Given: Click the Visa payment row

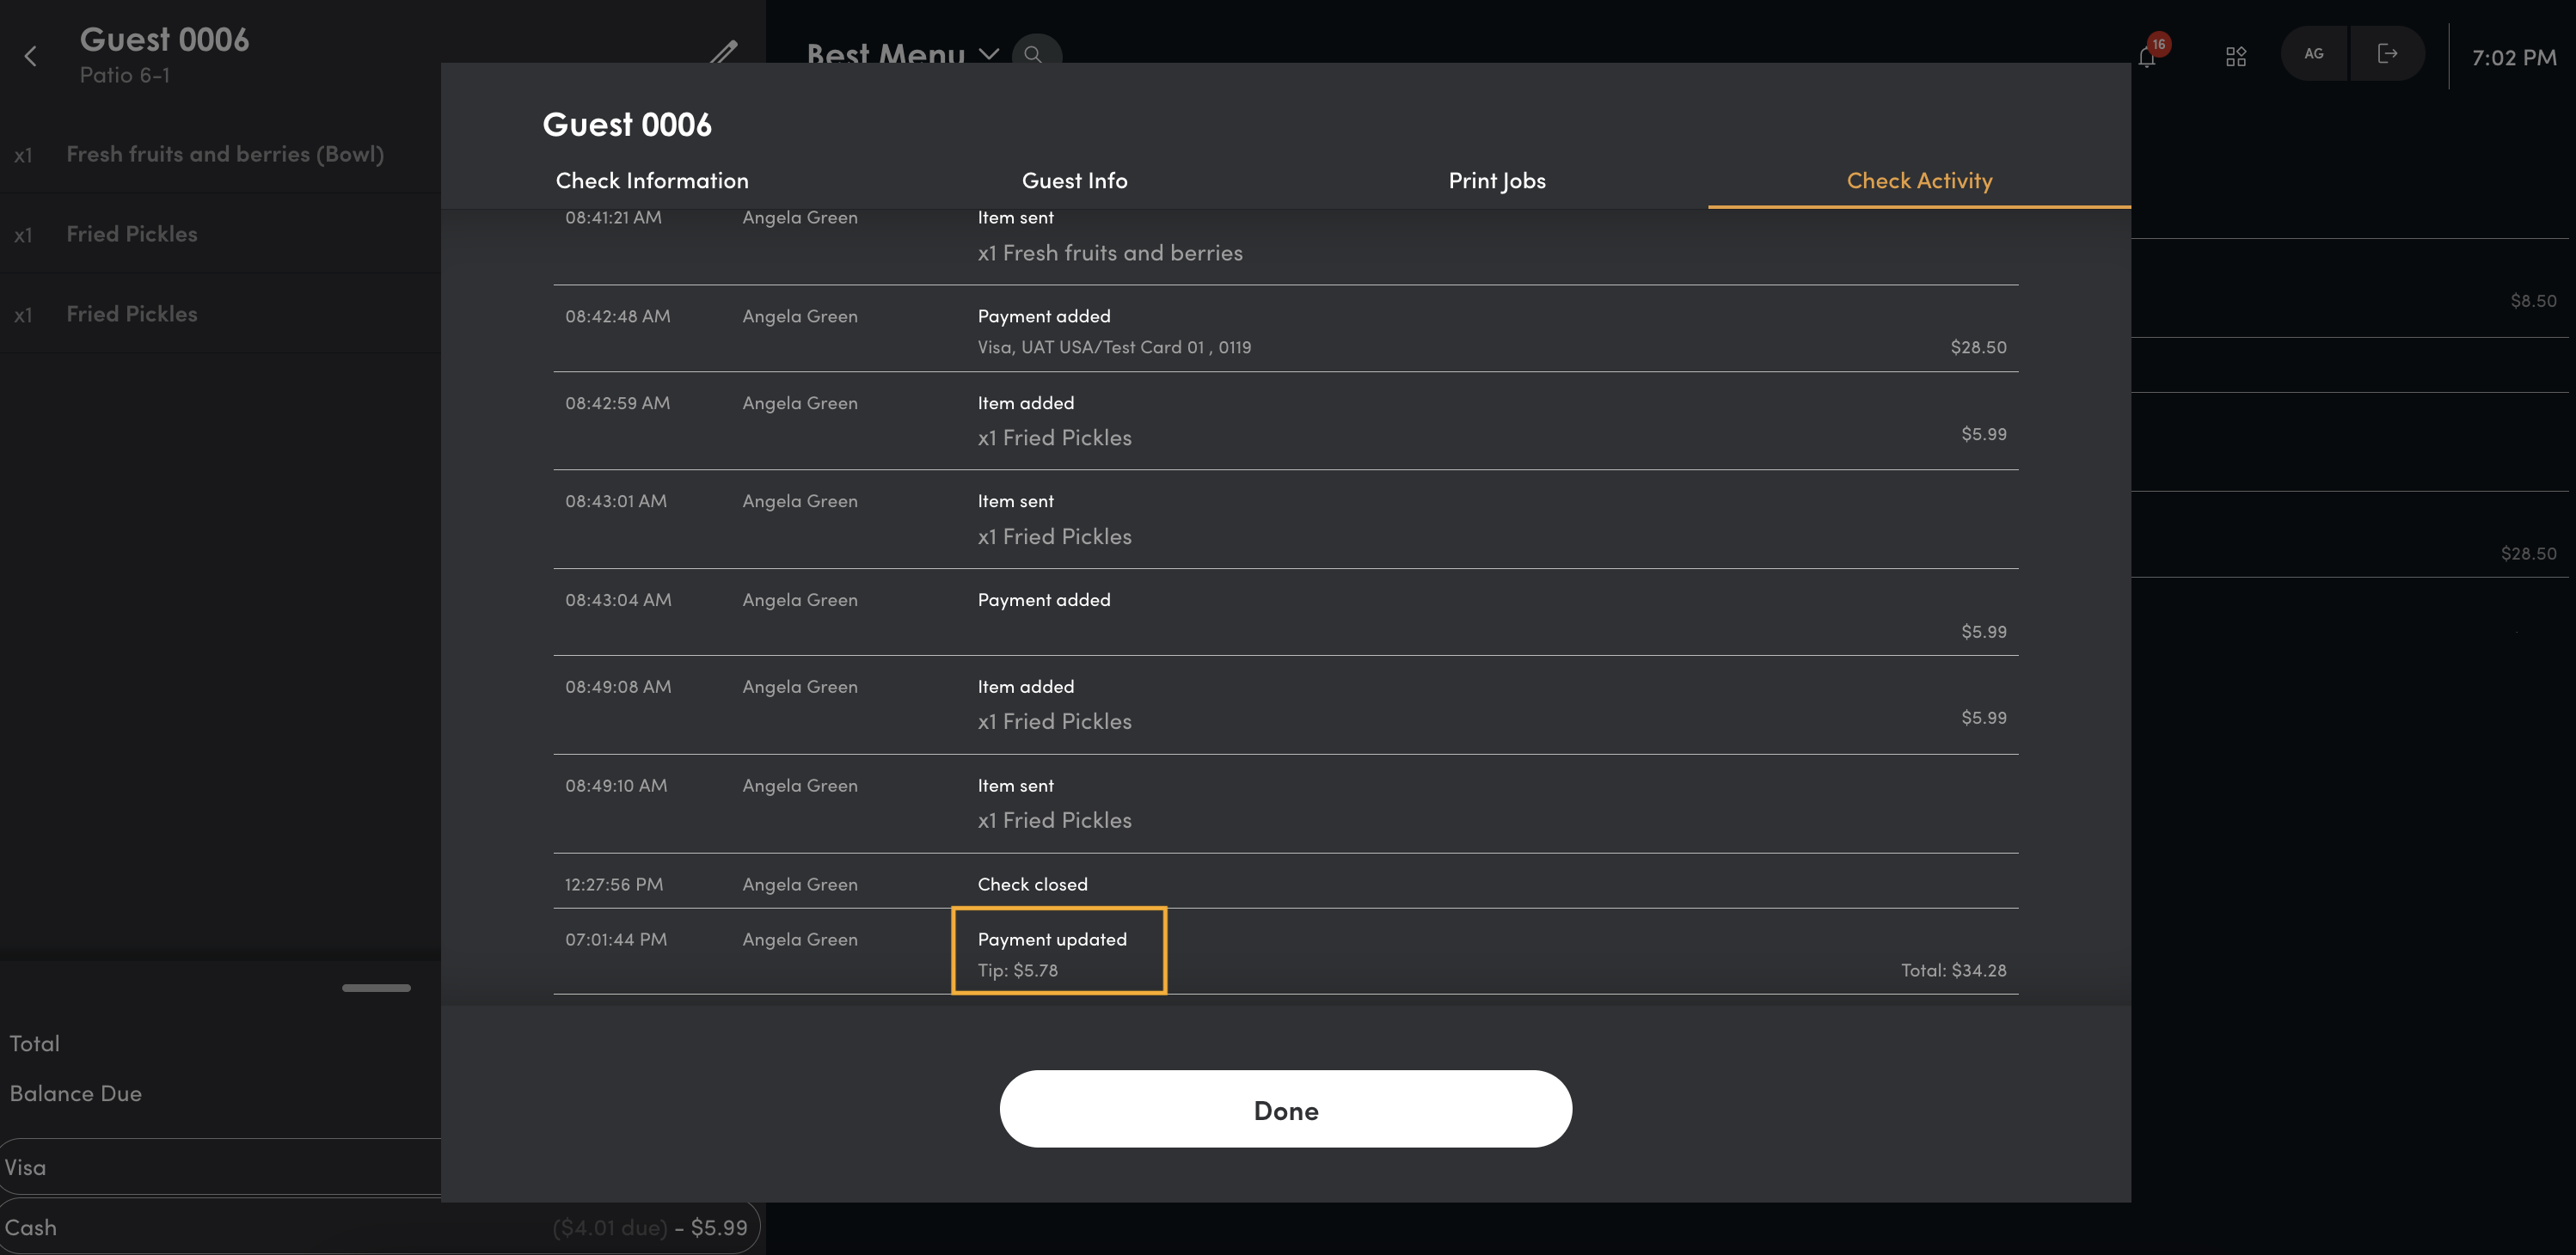Looking at the screenshot, I should point(220,1167).
